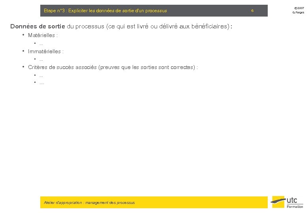Click the ©2007 copyright text

coord(299,8)
